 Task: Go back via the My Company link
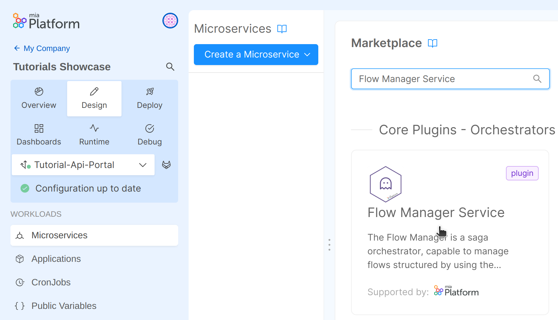coord(42,48)
